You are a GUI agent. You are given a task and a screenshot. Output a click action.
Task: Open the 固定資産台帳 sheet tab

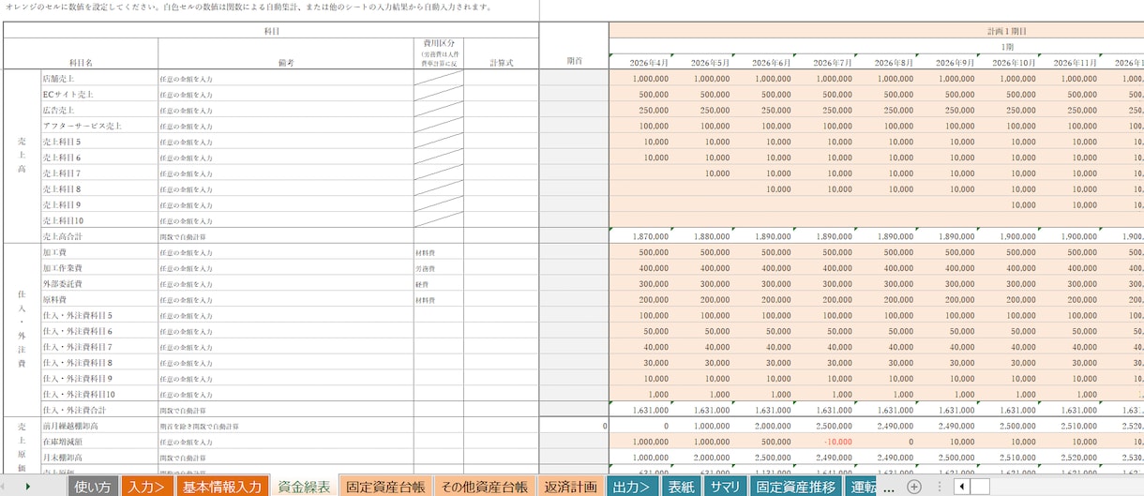[385, 487]
